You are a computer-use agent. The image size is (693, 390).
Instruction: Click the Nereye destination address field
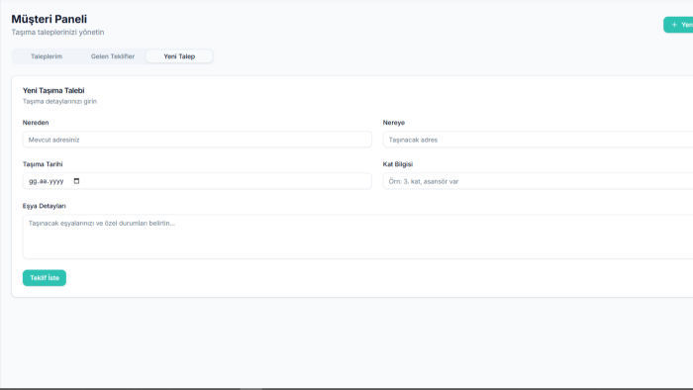click(x=538, y=140)
